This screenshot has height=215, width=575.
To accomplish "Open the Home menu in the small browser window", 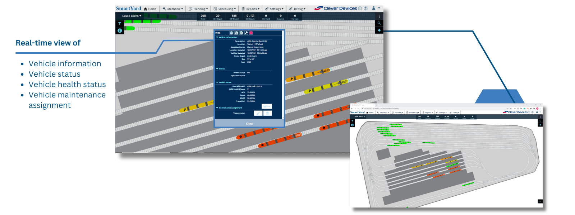I will (x=370, y=113).
